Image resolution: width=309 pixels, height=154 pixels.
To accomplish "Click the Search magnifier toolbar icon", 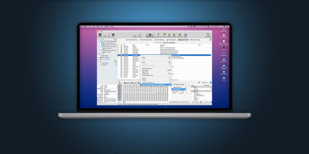I will [105, 35].
